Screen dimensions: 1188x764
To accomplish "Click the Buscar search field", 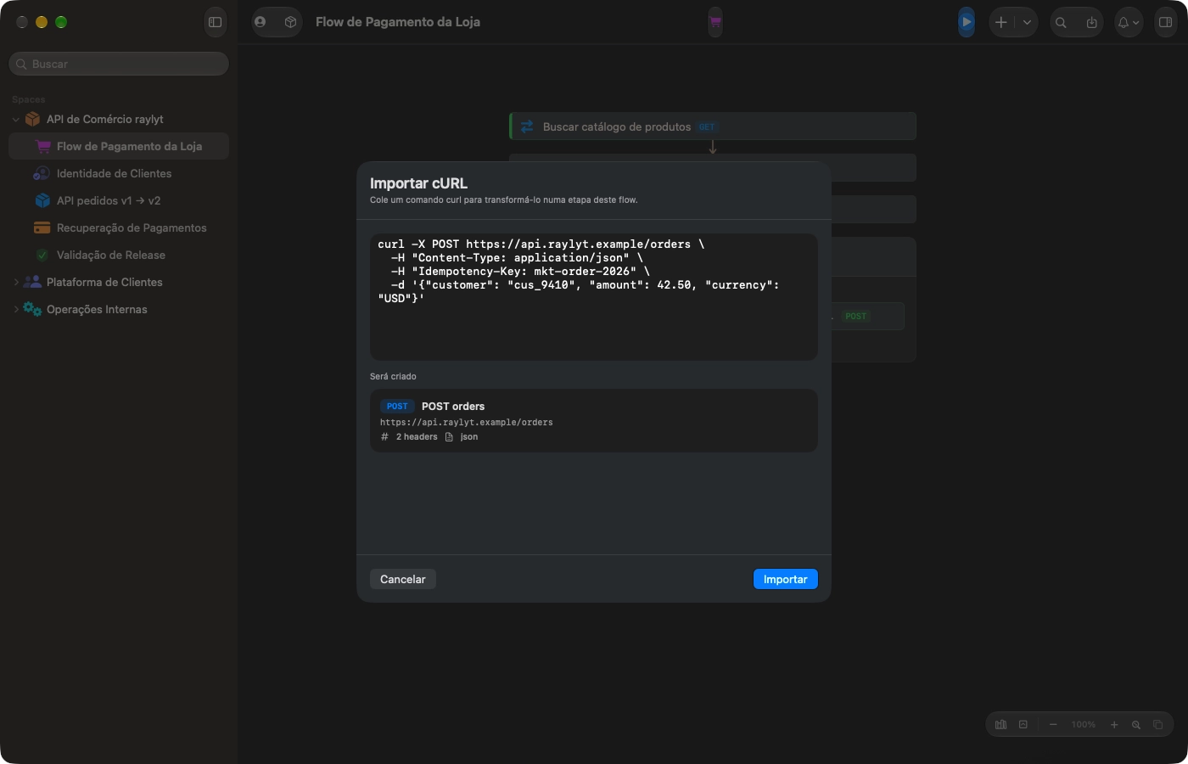I will click(x=119, y=64).
